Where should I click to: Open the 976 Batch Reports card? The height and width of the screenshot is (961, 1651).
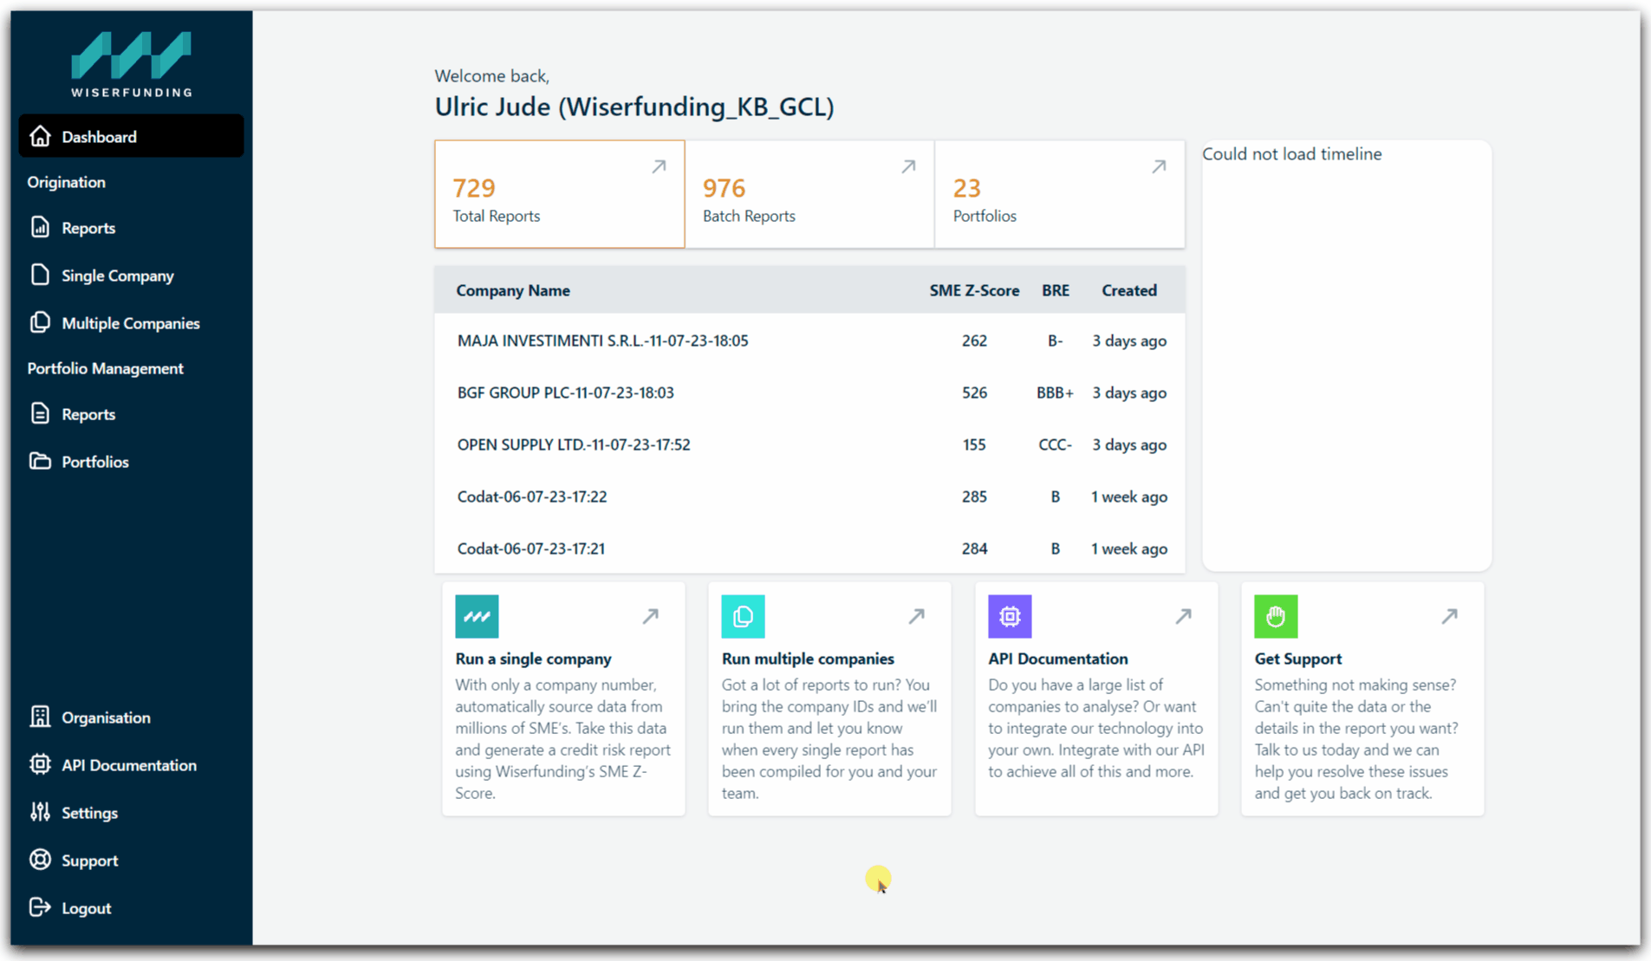coord(809,194)
